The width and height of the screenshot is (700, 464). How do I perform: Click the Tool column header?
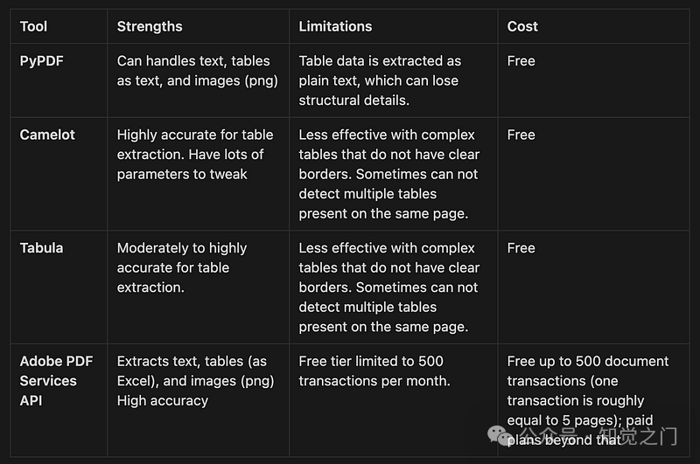(x=34, y=26)
